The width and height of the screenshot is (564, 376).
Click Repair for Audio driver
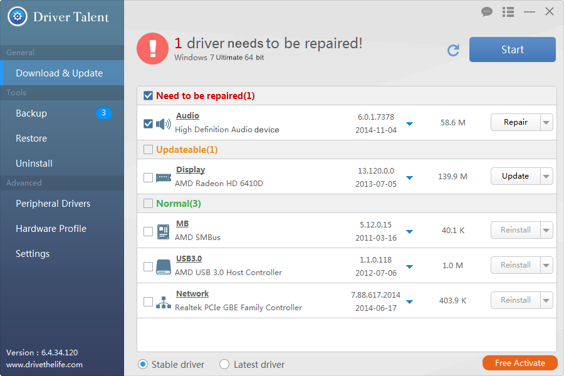click(516, 122)
